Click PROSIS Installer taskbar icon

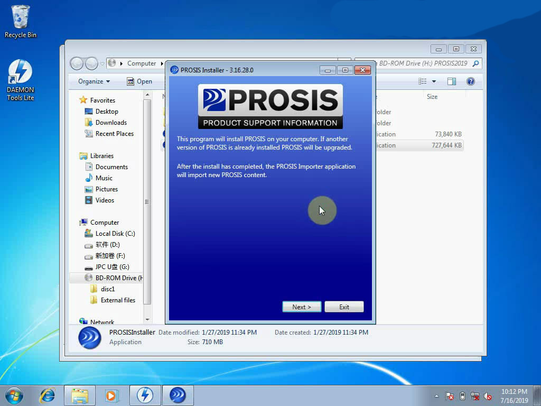(x=178, y=395)
